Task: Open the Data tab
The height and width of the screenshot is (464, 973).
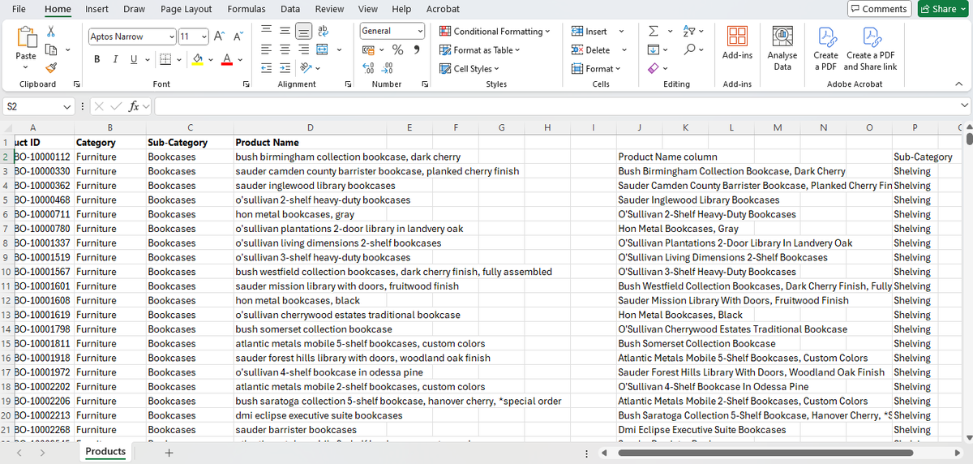Action: click(x=290, y=9)
